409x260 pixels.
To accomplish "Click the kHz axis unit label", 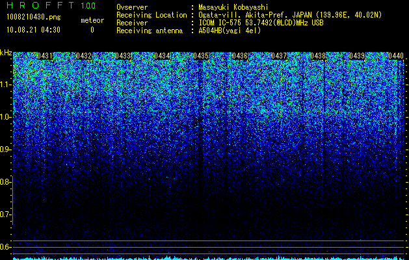I will pyautogui.click(x=6, y=53).
